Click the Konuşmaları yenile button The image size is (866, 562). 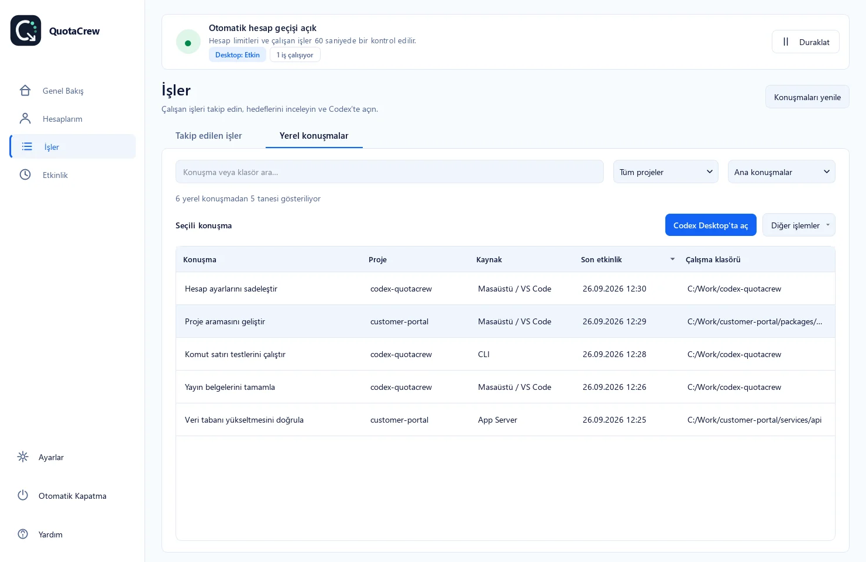pos(807,97)
